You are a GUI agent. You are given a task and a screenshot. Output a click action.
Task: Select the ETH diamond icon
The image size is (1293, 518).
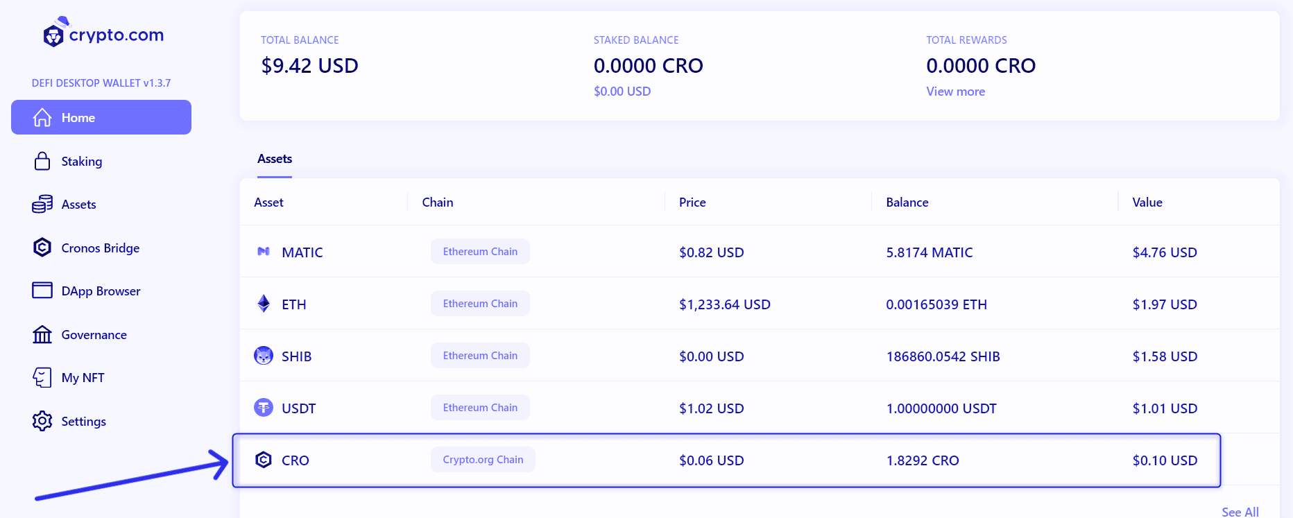264,304
